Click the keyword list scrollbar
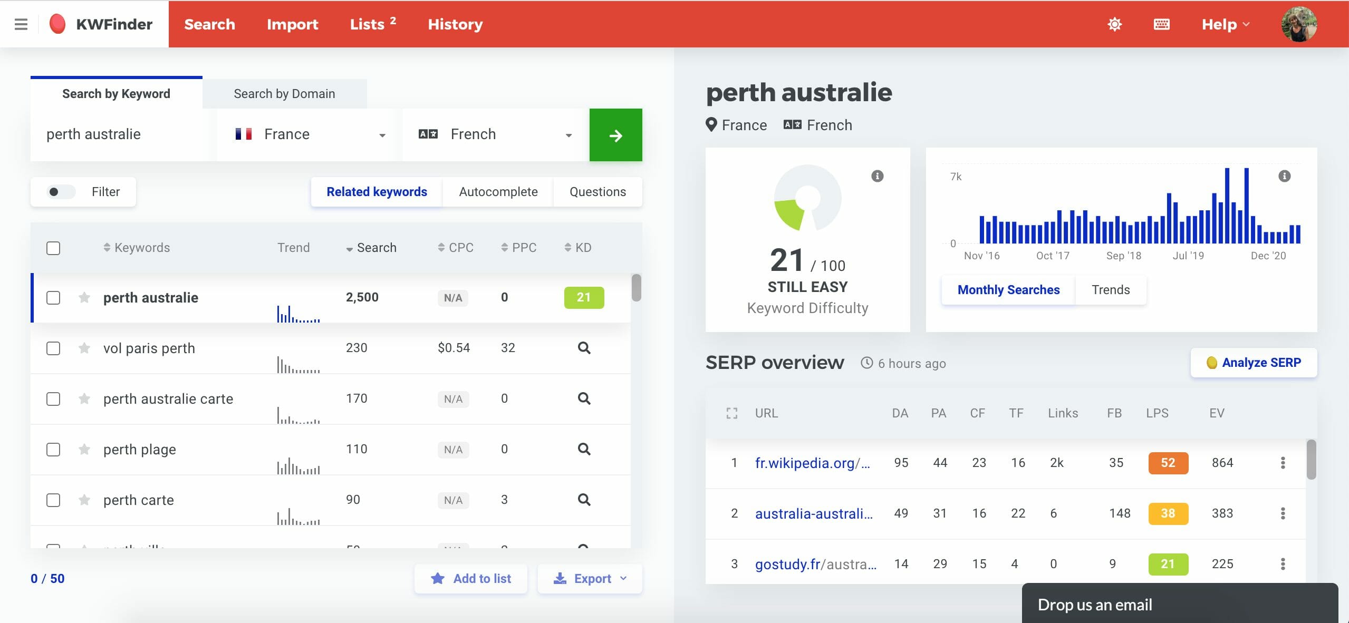Image resolution: width=1349 pixels, height=623 pixels. click(637, 288)
